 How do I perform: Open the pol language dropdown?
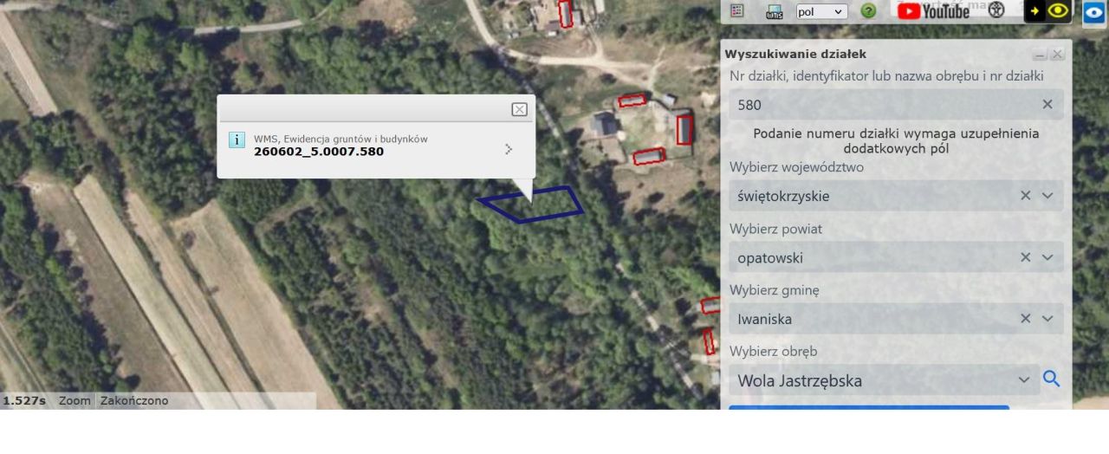[x=821, y=11]
